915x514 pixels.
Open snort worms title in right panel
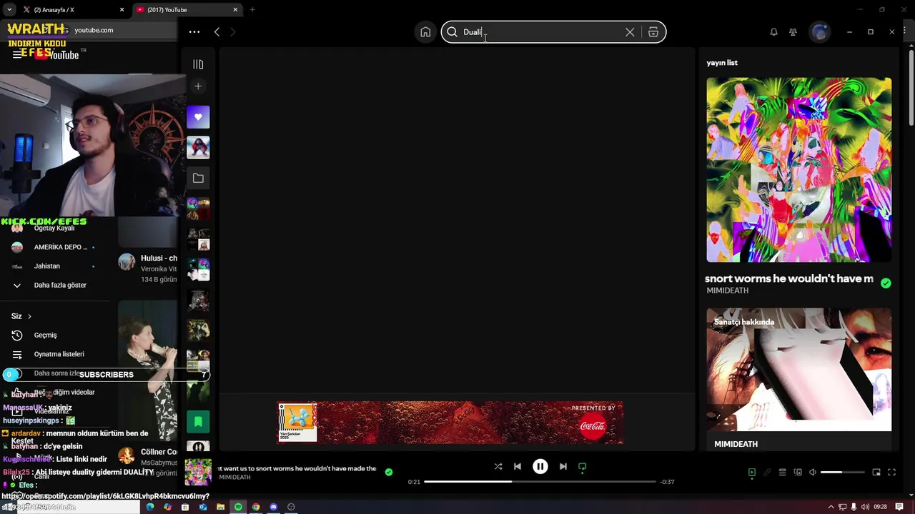point(789,278)
